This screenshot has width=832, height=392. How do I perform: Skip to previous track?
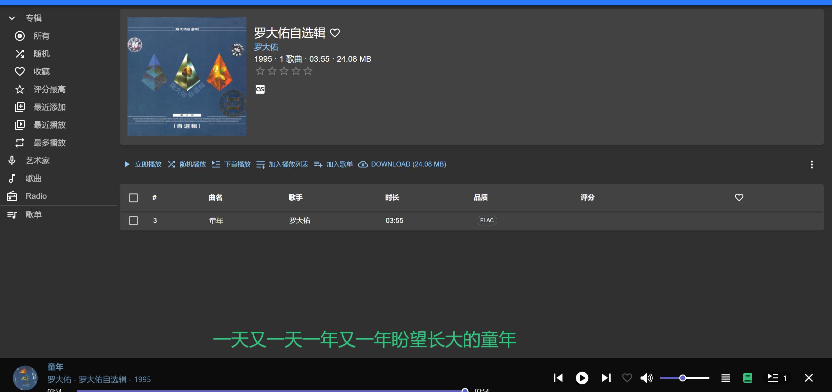point(558,378)
